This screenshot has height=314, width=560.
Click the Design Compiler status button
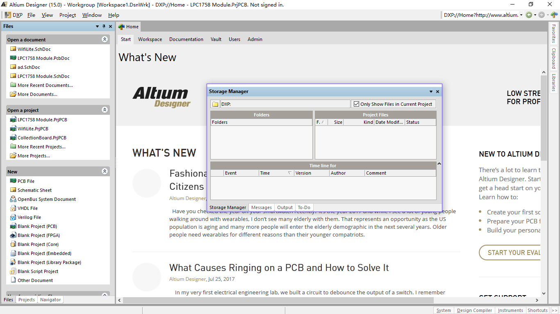(474, 310)
